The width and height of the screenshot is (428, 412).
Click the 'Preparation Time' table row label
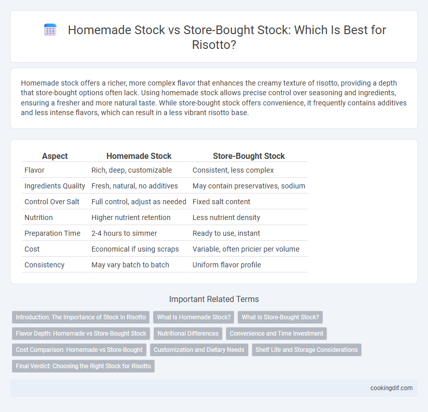pos(52,233)
